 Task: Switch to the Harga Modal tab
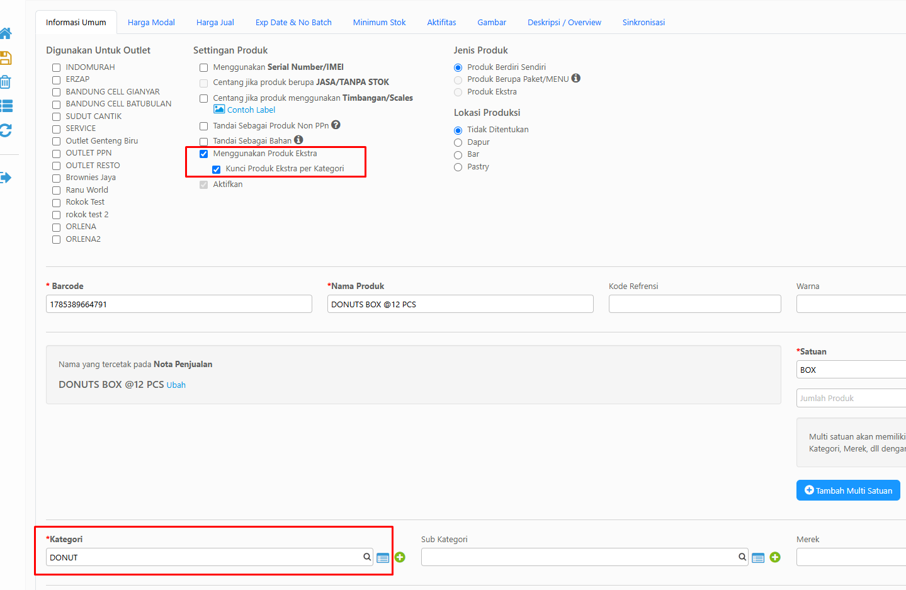tap(151, 22)
